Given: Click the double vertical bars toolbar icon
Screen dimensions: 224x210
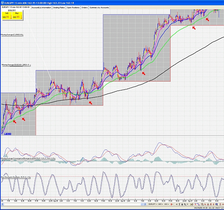Looking at the screenshot, I should pyautogui.click(x=182, y=204).
